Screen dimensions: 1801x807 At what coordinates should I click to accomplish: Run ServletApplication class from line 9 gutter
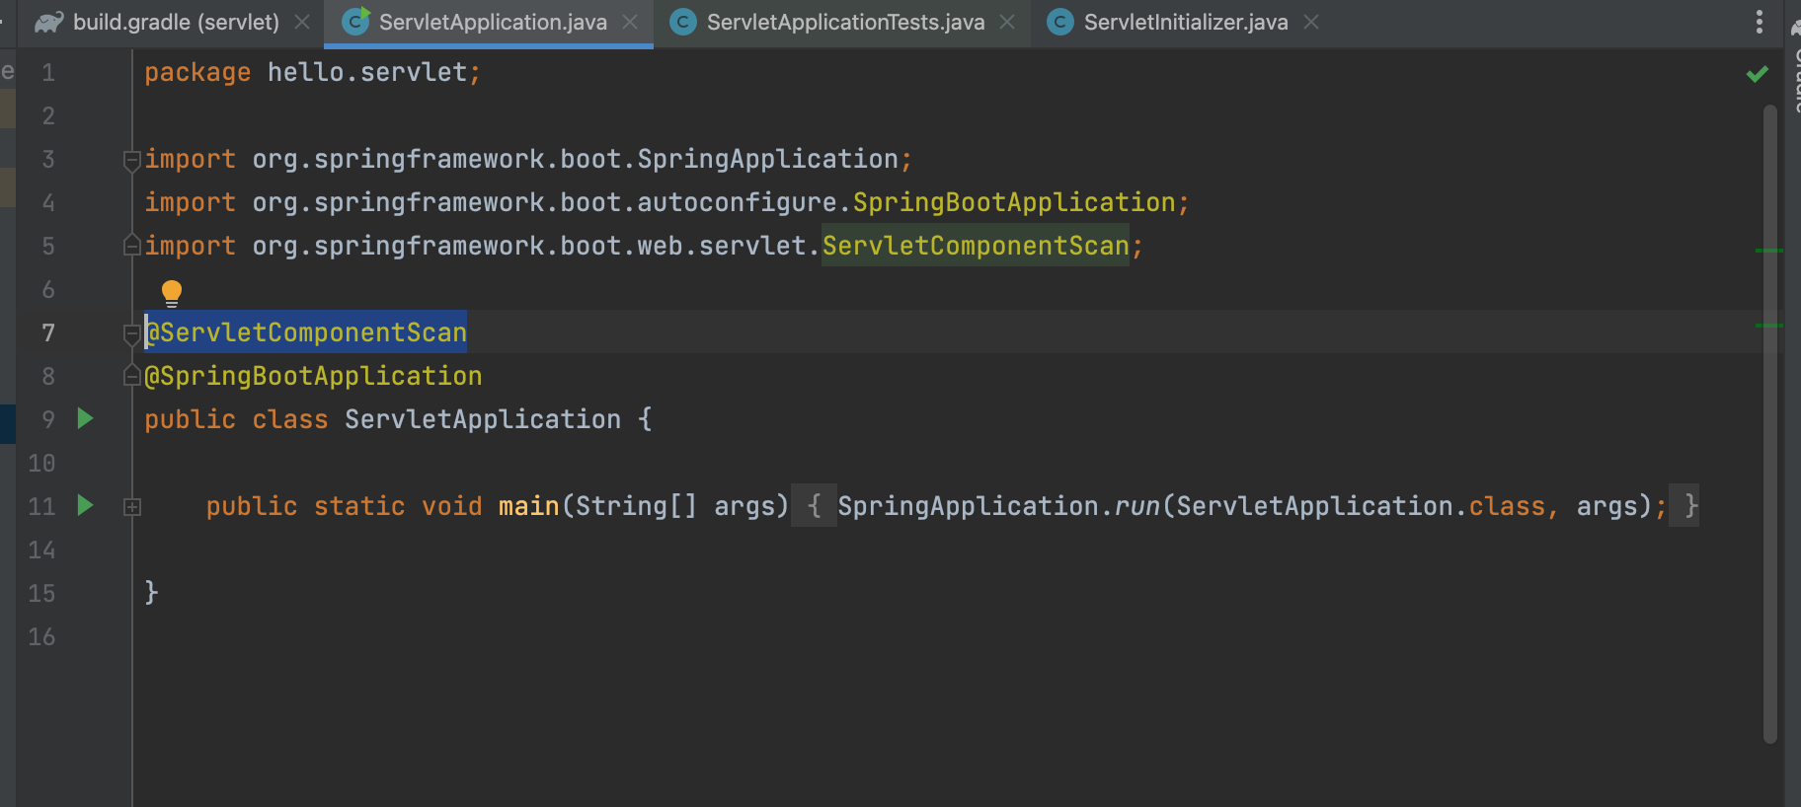[x=86, y=418]
